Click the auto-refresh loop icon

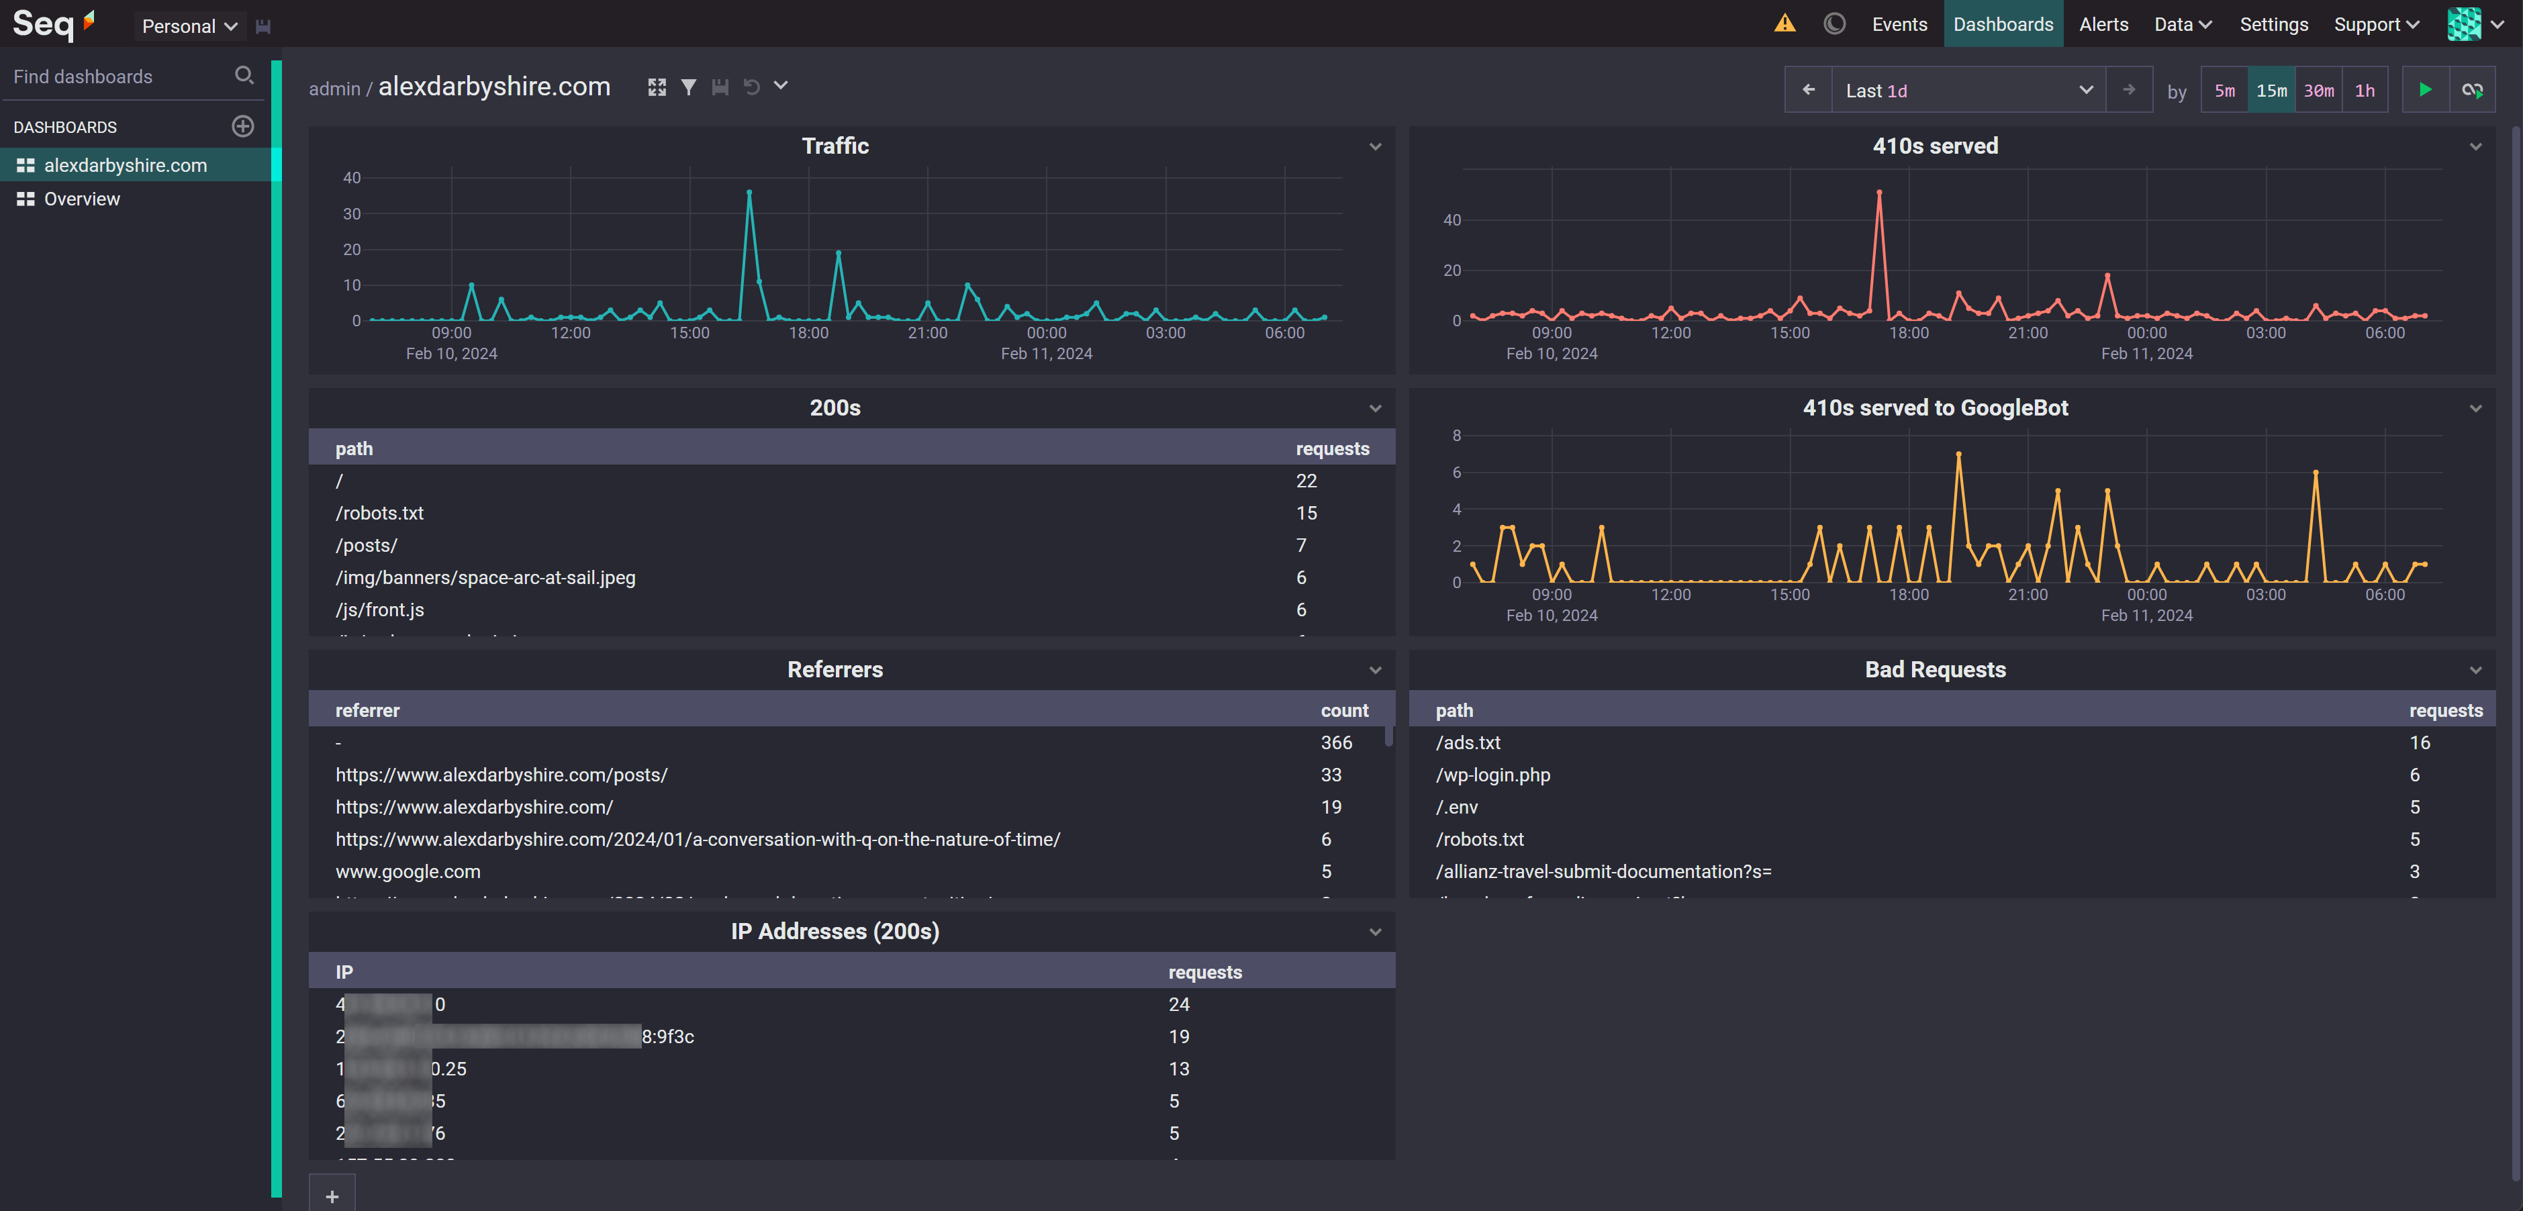2472,90
